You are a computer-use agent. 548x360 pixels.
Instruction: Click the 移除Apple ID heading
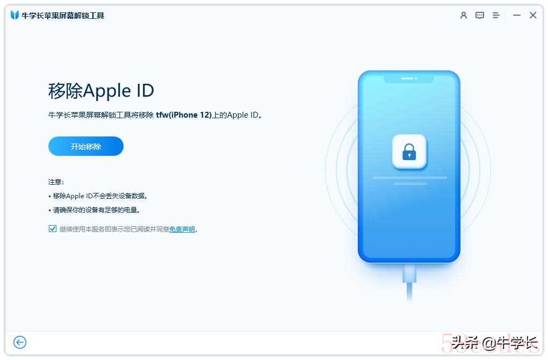pos(101,91)
